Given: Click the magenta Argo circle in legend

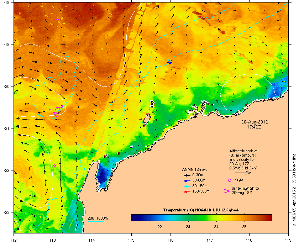Looking at the screenshot, I should coord(230,180).
